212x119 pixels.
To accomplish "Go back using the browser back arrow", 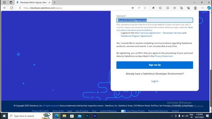I will [5, 8].
